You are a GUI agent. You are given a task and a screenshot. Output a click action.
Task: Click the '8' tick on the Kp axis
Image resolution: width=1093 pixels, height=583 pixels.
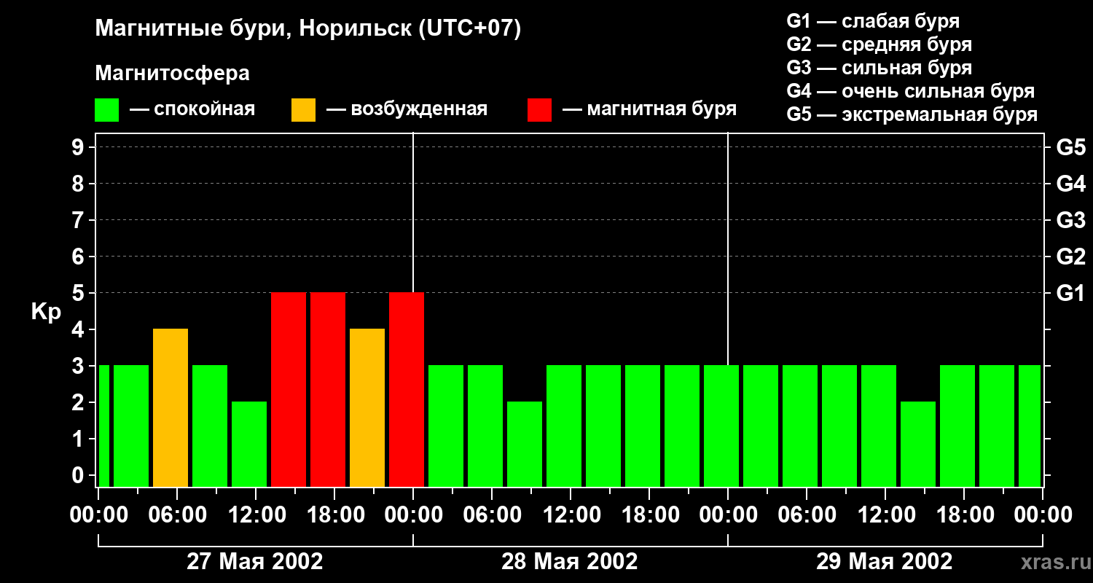(79, 184)
